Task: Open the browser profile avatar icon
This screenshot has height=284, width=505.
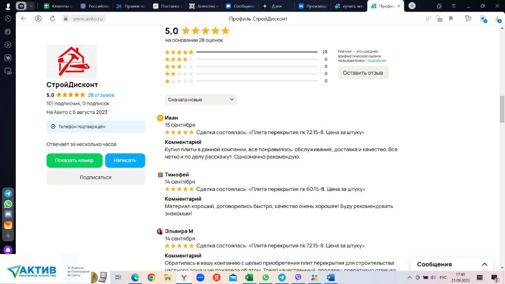Action: tap(8, 6)
